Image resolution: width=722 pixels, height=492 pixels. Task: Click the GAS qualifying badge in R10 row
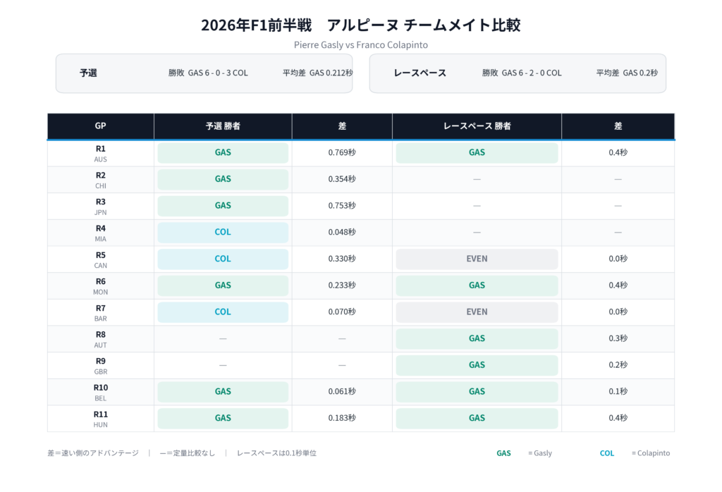pos(223,392)
